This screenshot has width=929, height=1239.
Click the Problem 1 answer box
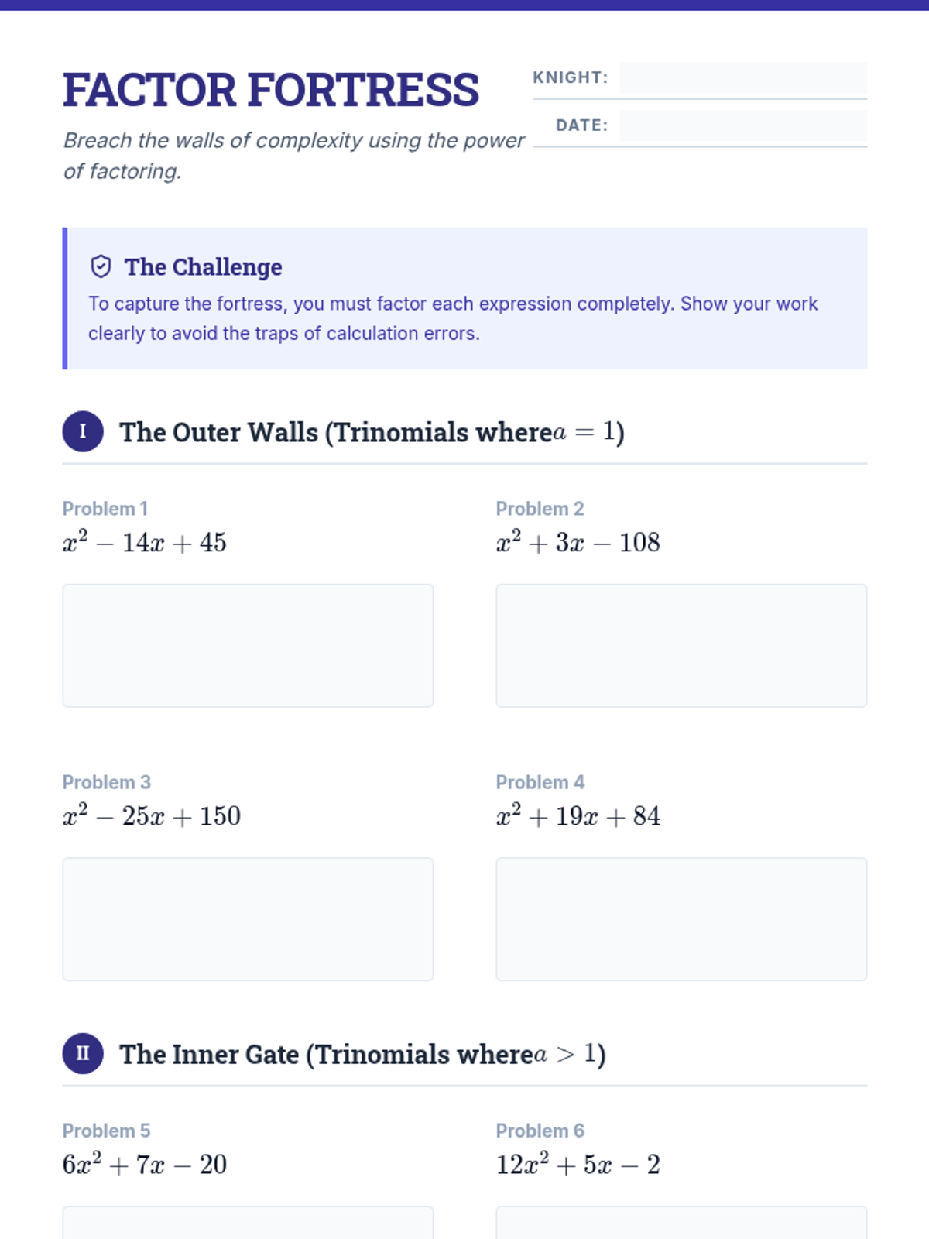coord(248,645)
